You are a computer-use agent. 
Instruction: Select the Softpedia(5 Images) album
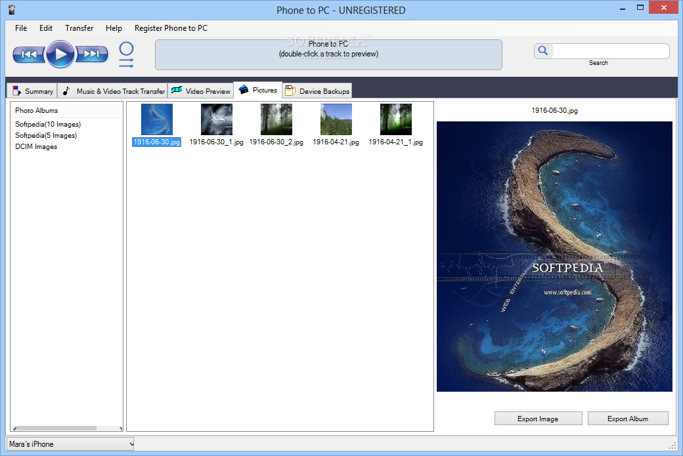pyautogui.click(x=46, y=135)
